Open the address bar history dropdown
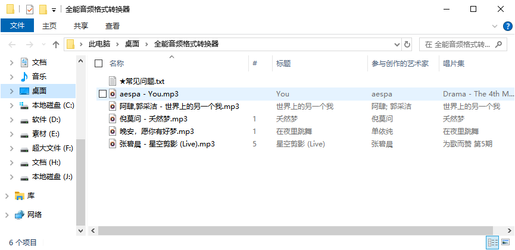The width and height of the screenshot is (515, 250). [x=397, y=45]
